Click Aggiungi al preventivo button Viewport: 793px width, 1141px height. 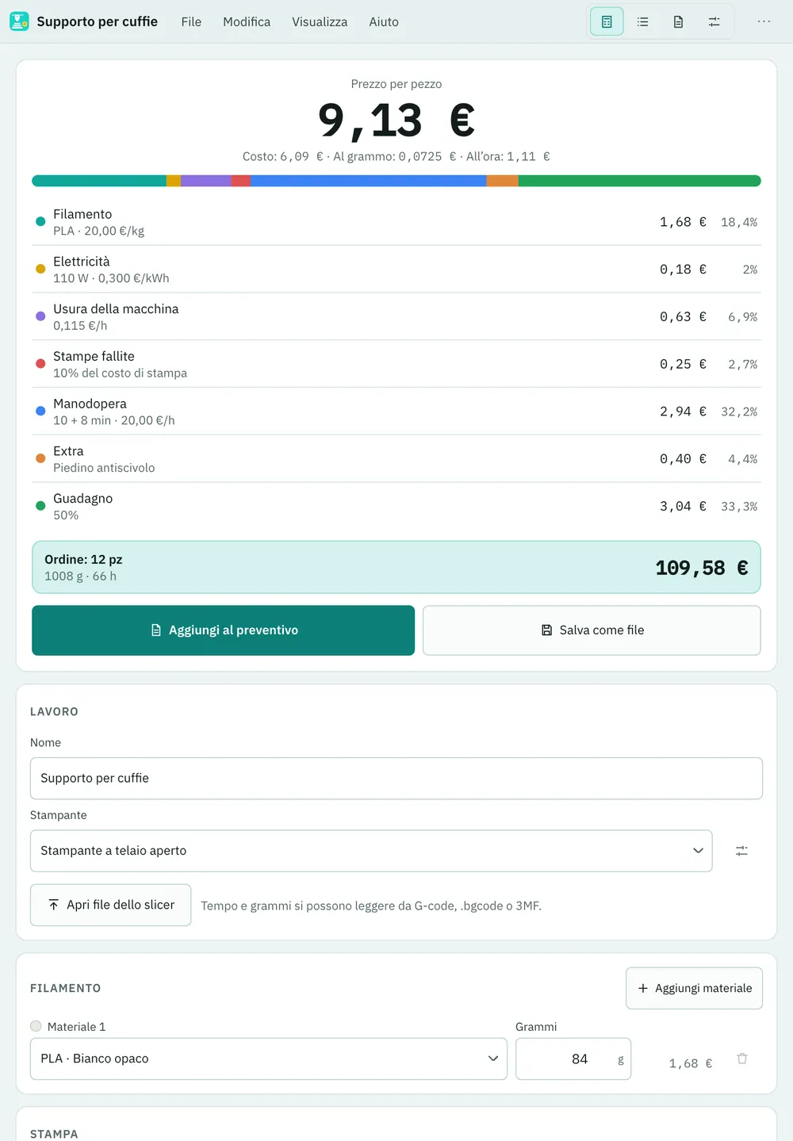point(224,630)
